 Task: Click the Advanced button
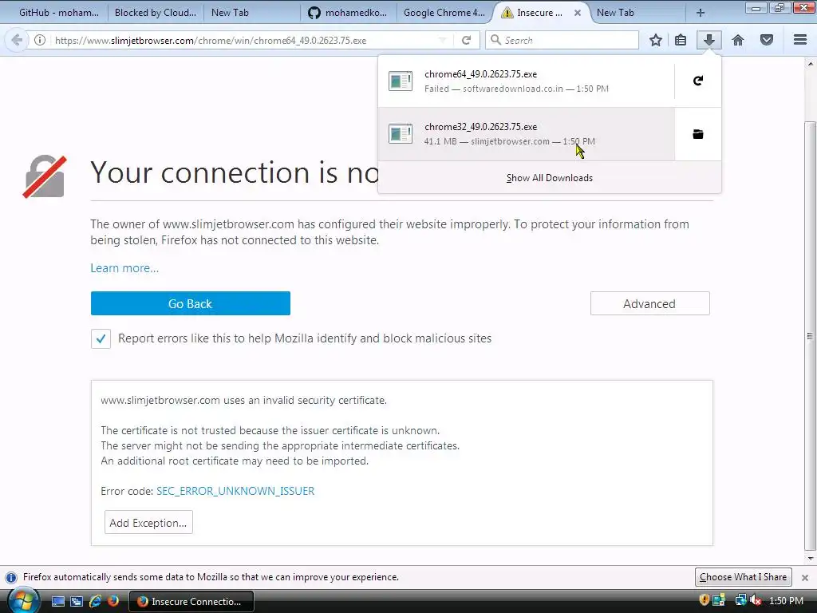pos(649,303)
